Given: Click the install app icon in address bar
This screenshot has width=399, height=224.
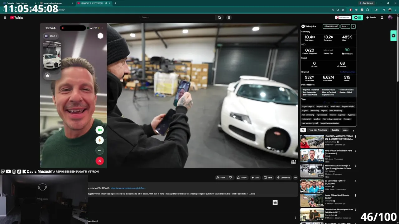Looking at the screenshot, I should 338,10.
